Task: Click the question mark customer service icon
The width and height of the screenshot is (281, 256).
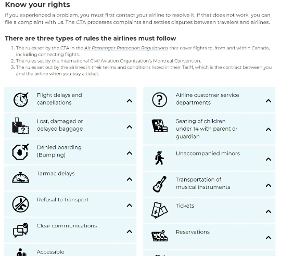Action: [x=159, y=99]
